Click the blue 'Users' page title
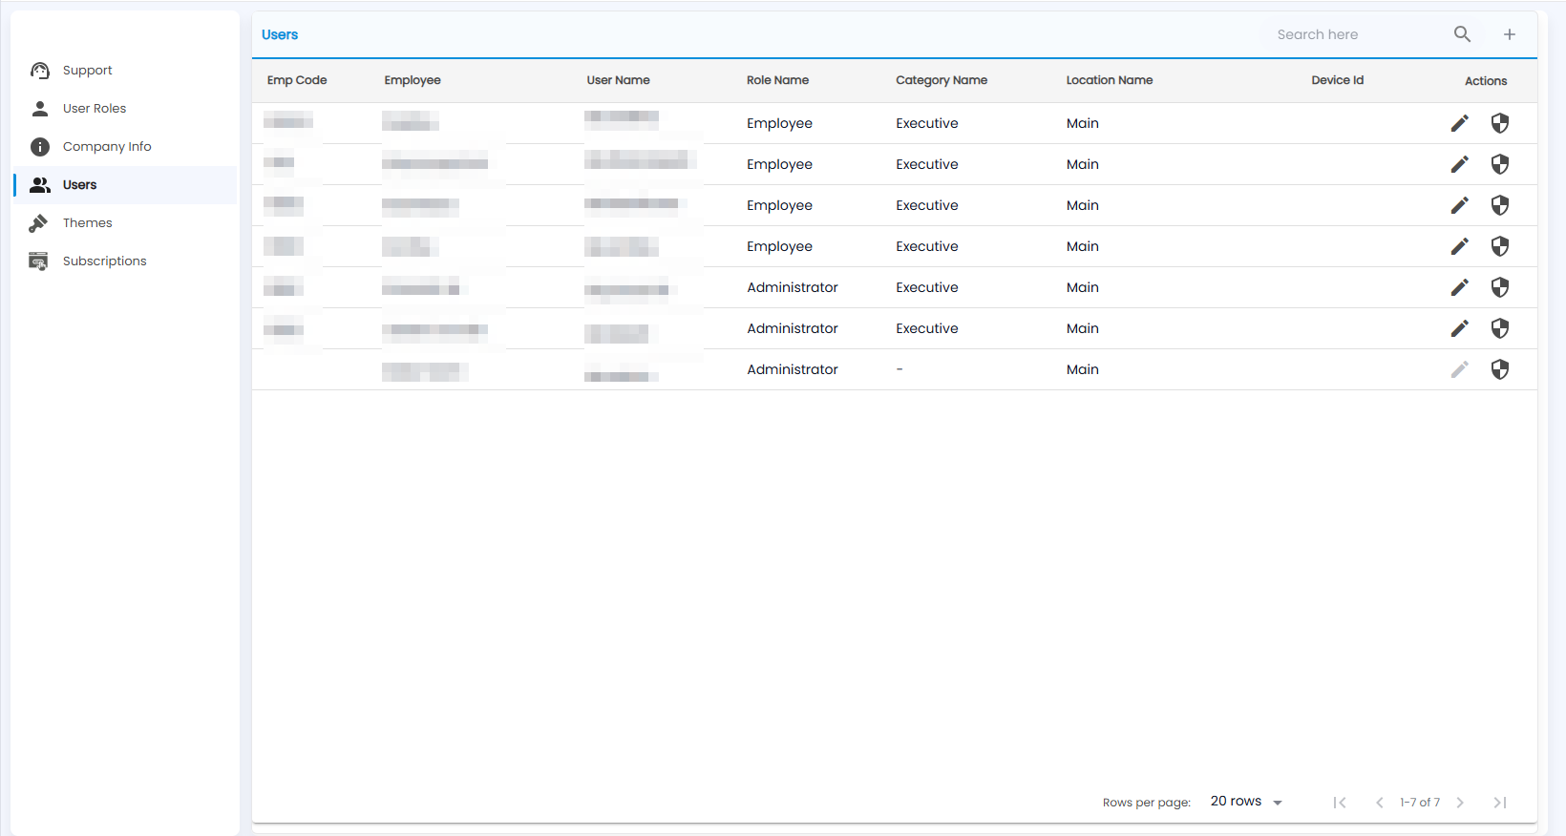 [280, 34]
